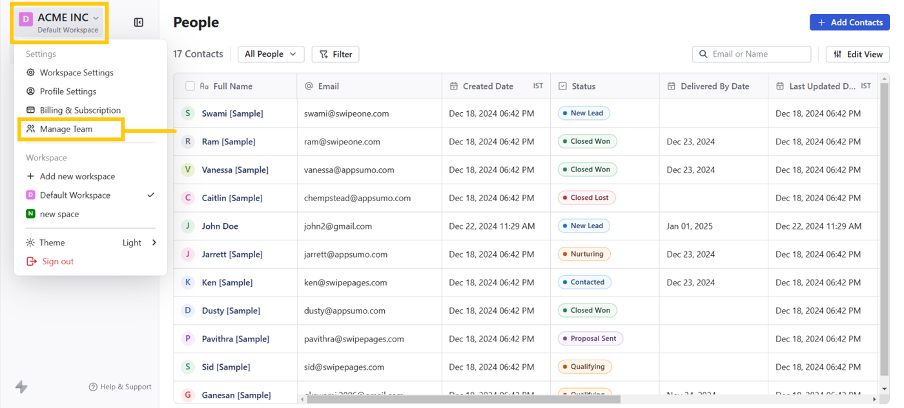The width and height of the screenshot is (904, 408).
Task: Click the Help & Support question icon
Action: pos(93,387)
